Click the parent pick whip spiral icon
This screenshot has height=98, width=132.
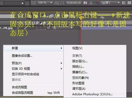click(48, 28)
